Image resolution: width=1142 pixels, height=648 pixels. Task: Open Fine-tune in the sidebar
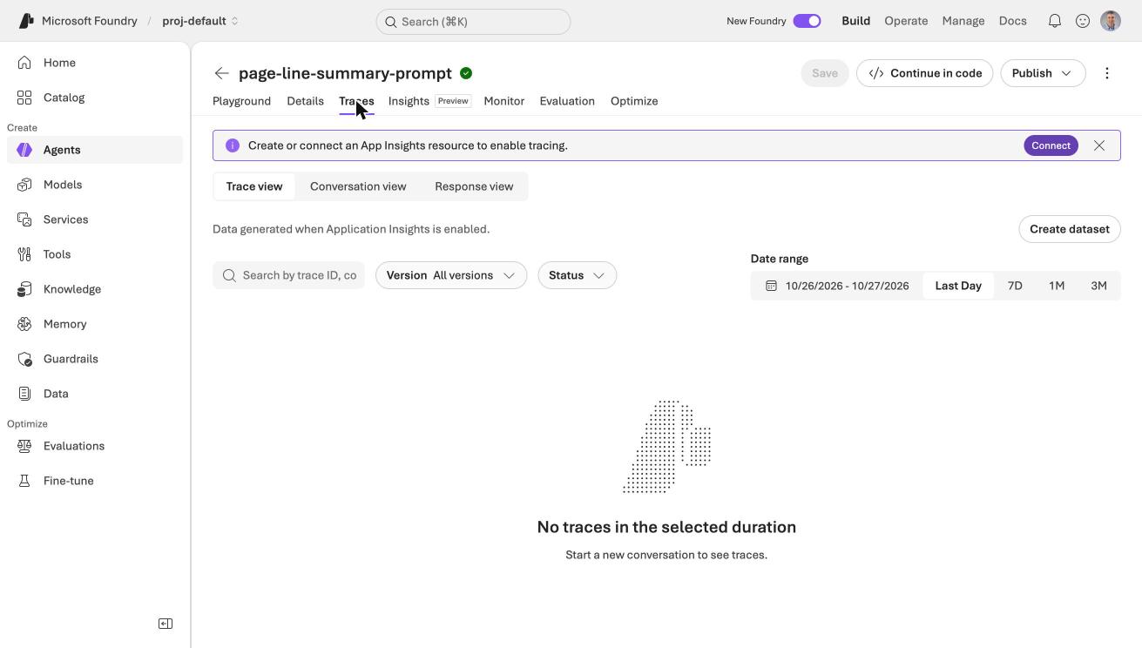(95, 481)
